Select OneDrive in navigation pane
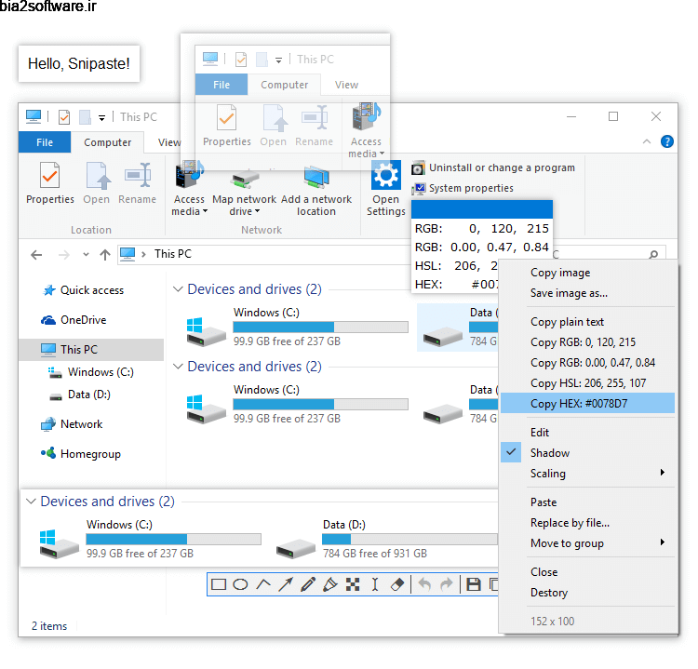 pos(74,320)
